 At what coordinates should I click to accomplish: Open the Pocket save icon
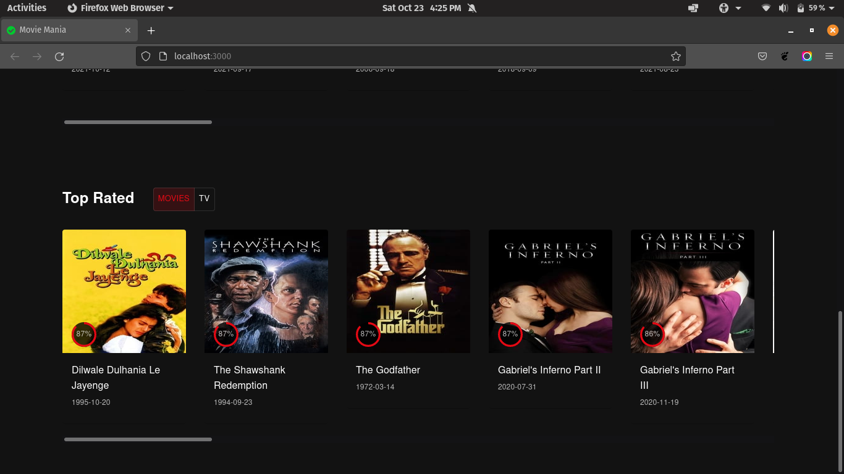pos(762,56)
